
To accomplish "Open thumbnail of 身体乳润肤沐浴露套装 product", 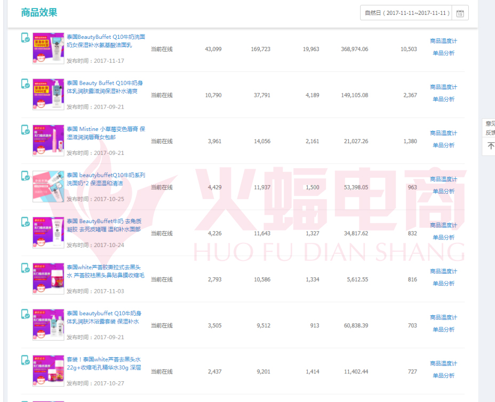I will (x=49, y=325).
